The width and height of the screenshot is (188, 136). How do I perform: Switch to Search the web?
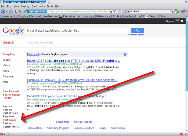(11, 91)
